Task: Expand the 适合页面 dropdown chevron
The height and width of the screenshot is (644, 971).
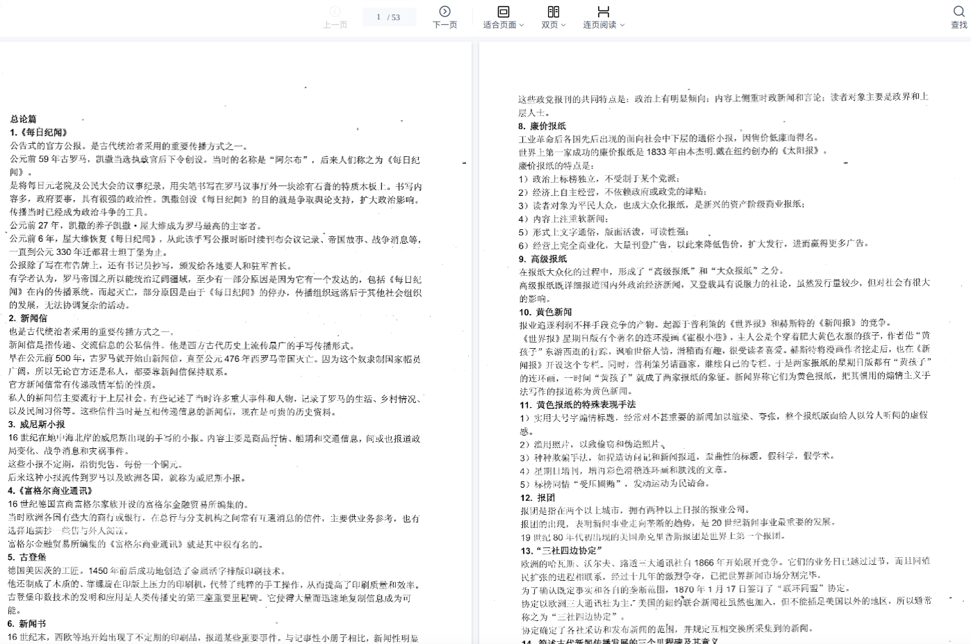Action: 522,25
